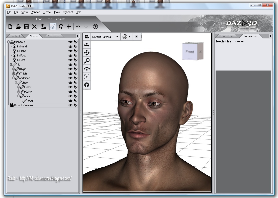Click the pan camera viewport control
The height and width of the screenshot is (198, 278).
point(87,53)
